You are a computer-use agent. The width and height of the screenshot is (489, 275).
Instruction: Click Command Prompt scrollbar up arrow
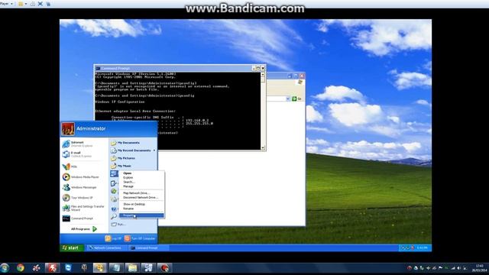tap(263, 75)
